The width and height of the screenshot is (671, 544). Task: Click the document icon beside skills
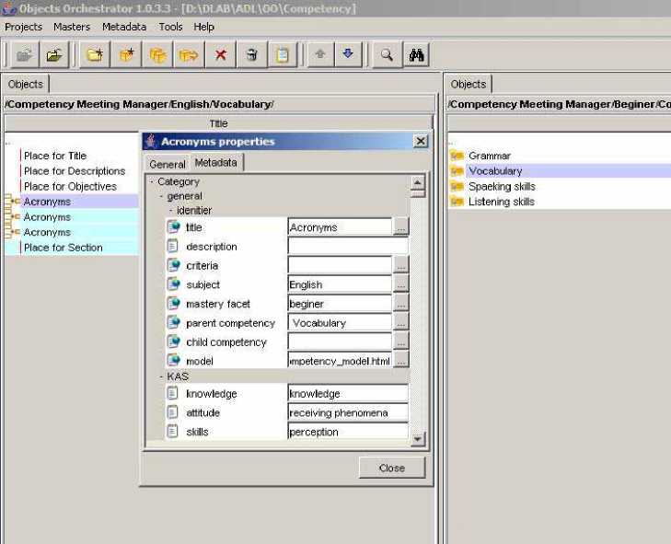172,431
